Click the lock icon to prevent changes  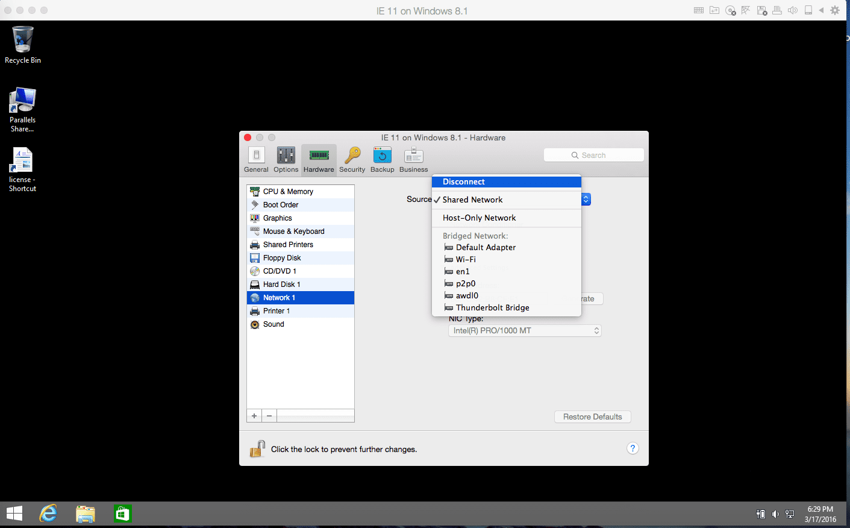(258, 449)
